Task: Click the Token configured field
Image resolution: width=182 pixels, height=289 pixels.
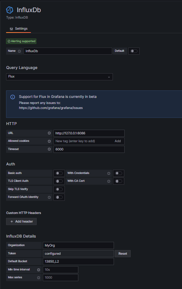Action: (x=78, y=254)
